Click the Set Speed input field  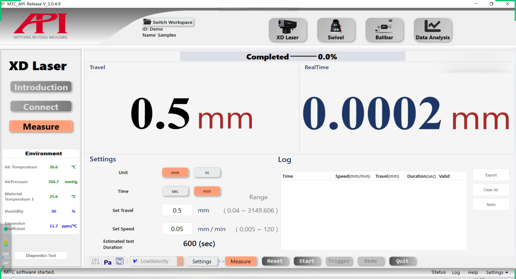177,229
